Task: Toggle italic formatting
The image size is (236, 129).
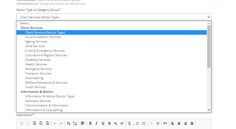Action: coord(96,123)
